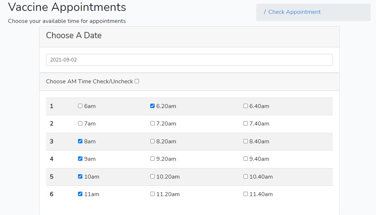Select the 9.40am checkbox
376x215 pixels.
pyautogui.click(x=245, y=159)
